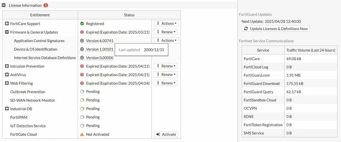Click the FortiIPAM entitlement label
This screenshot has height=142, width=341.
[19, 117]
